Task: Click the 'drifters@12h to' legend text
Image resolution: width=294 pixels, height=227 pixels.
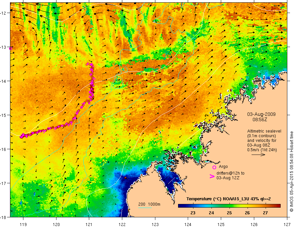Action: [x=231, y=173]
